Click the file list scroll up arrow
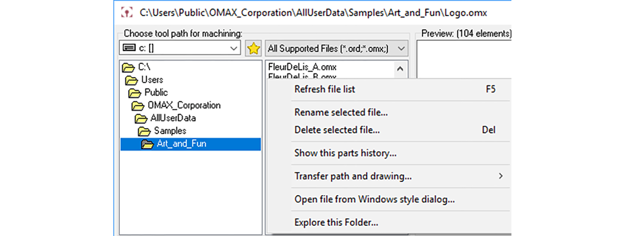 pyautogui.click(x=400, y=68)
